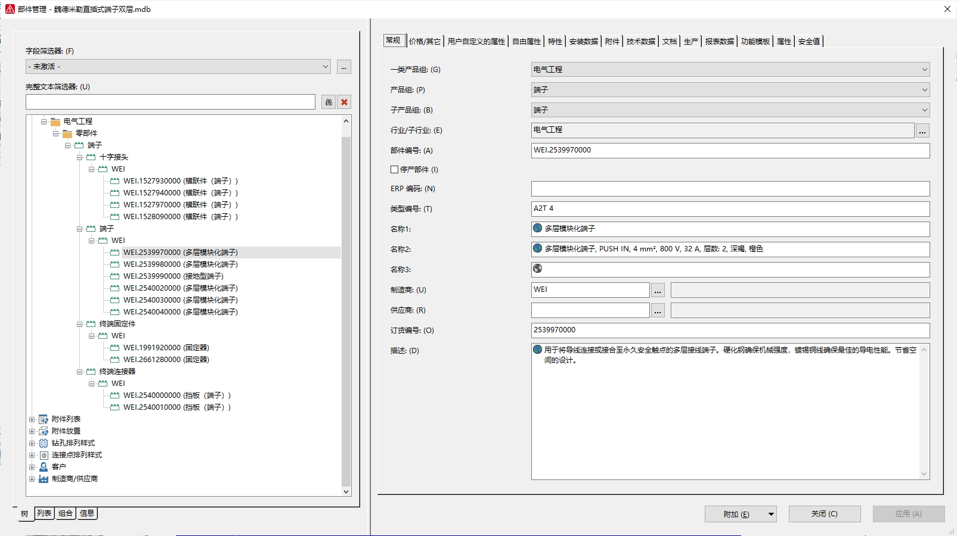Click the globe icon in 名称3 field
Image resolution: width=957 pixels, height=536 pixels.
tap(538, 269)
